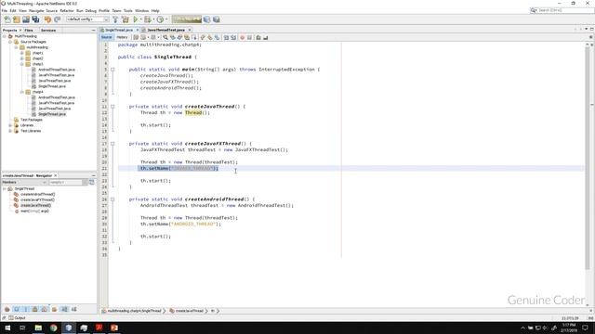Click the Undo toolbar icon
This screenshot has width=595, height=334.
[x=47, y=19]
